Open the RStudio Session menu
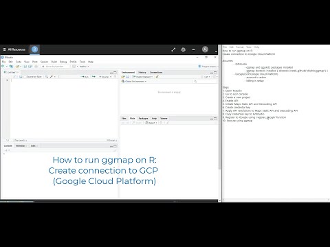 [x=44, y=62]
